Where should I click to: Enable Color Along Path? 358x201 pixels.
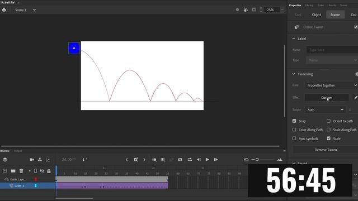[x=294, y=130]
